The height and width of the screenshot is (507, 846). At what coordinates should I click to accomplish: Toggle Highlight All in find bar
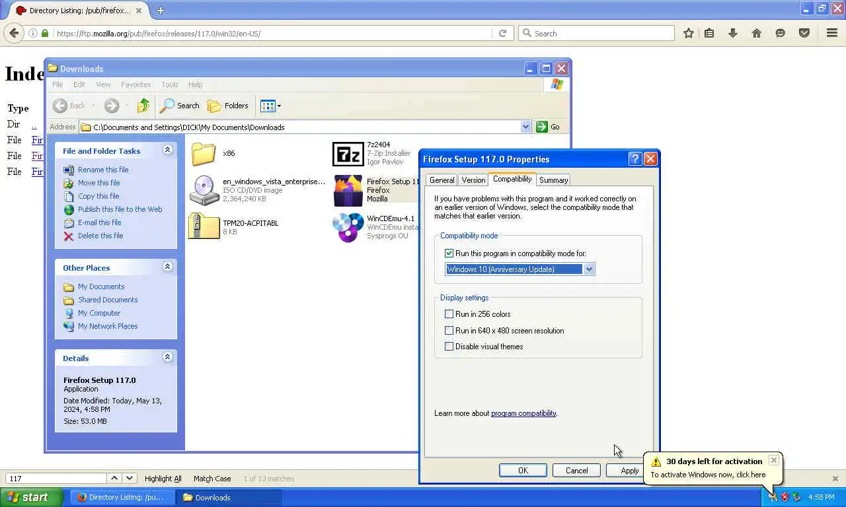pyautogui.click(x=163, y=479)
